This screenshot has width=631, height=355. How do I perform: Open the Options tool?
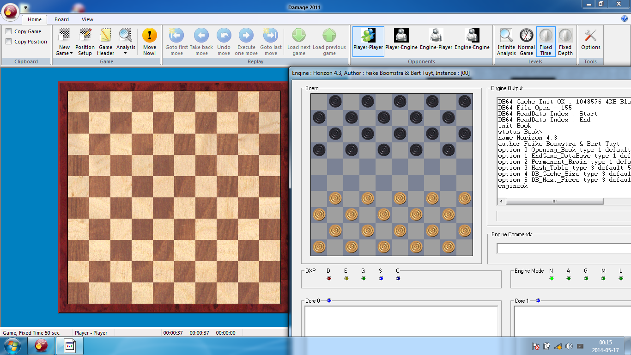[x=590, y=41]
